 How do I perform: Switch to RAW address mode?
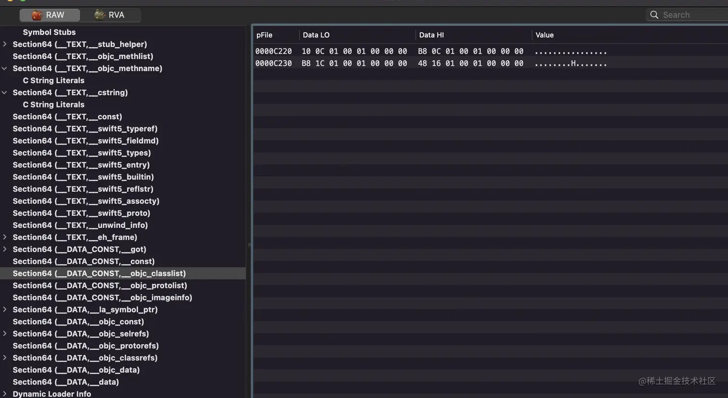point(50,15)
